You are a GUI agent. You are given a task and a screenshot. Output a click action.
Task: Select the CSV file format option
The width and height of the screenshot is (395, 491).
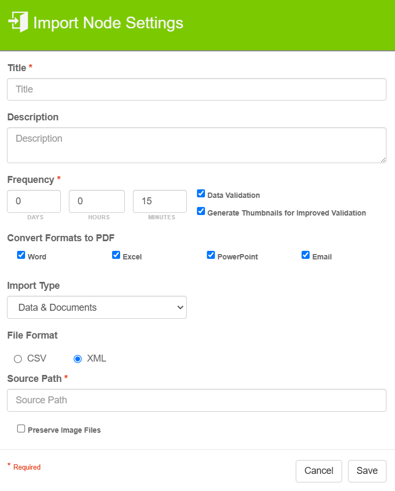[x=18, y=358]
